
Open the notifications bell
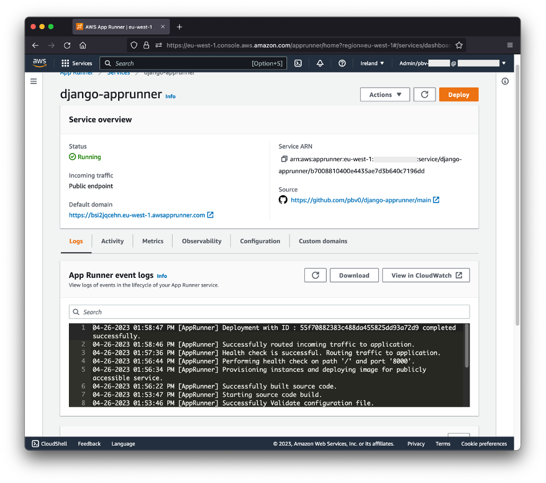[320, 63]
